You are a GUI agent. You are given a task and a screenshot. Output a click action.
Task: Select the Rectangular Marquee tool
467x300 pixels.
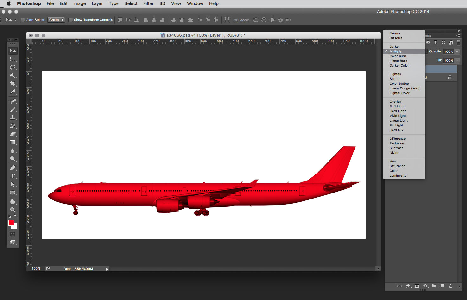(x=13, y=59)
